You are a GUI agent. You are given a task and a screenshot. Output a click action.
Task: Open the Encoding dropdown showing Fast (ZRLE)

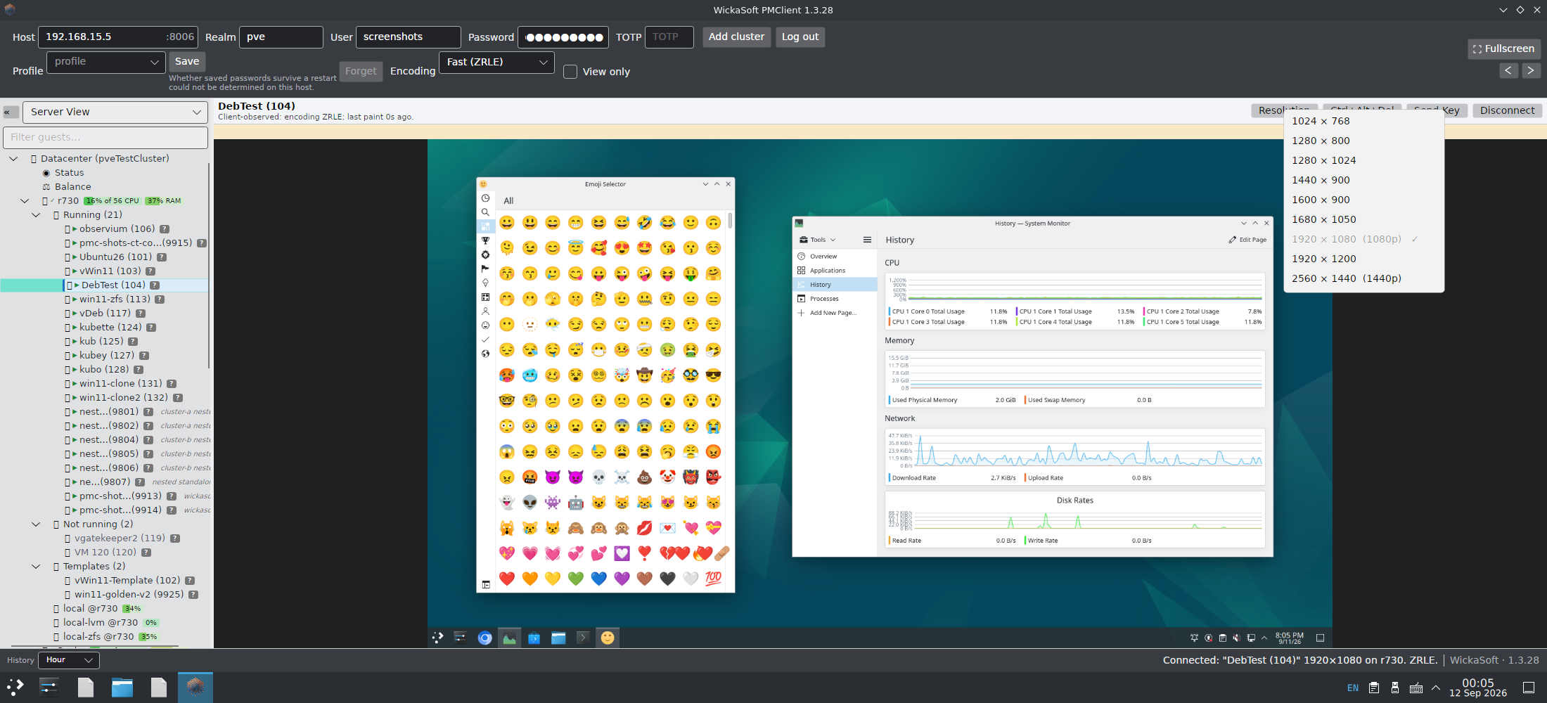point(496,62)
